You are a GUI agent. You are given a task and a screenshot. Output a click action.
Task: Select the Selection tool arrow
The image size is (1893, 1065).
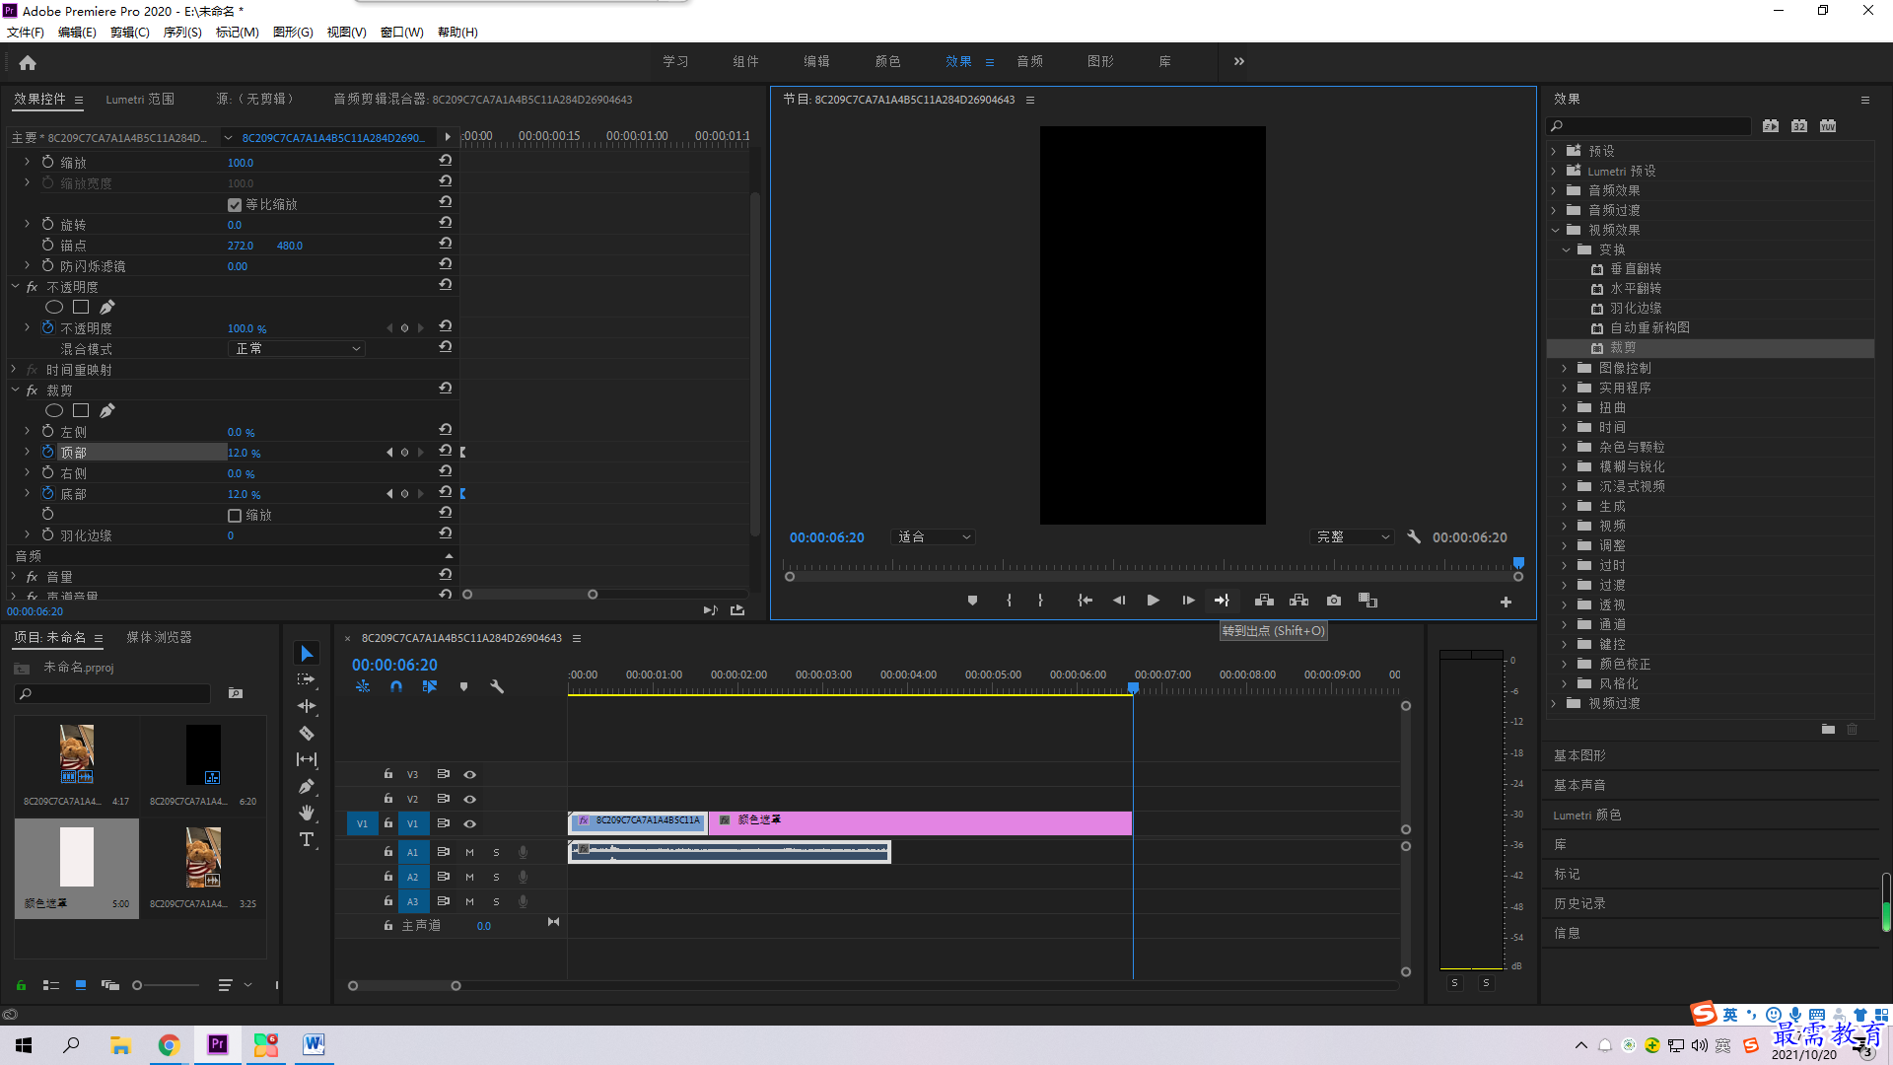coord(307,654)
